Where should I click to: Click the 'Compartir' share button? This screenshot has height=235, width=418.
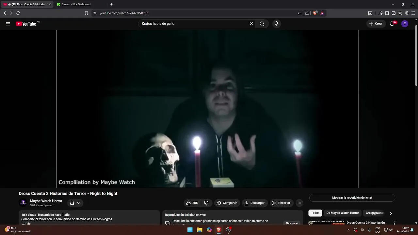(226, 203)
